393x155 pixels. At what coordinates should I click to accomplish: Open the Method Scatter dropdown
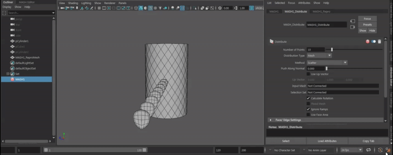point(327,63)
